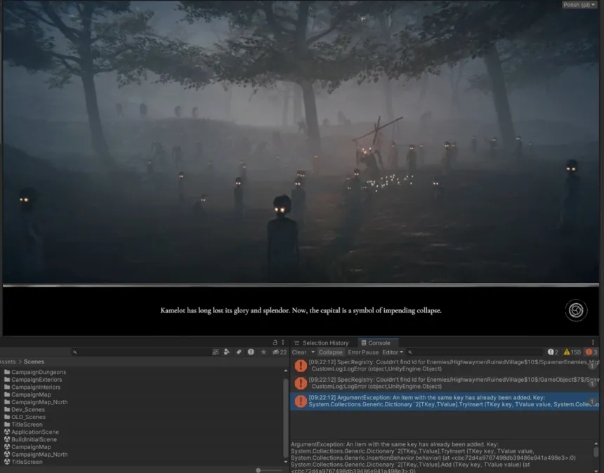Image resolution: width=604 pixels, height=473 pixels.
Task: Select the ArgumentException console error entry
Action: (x=445, y=401)
